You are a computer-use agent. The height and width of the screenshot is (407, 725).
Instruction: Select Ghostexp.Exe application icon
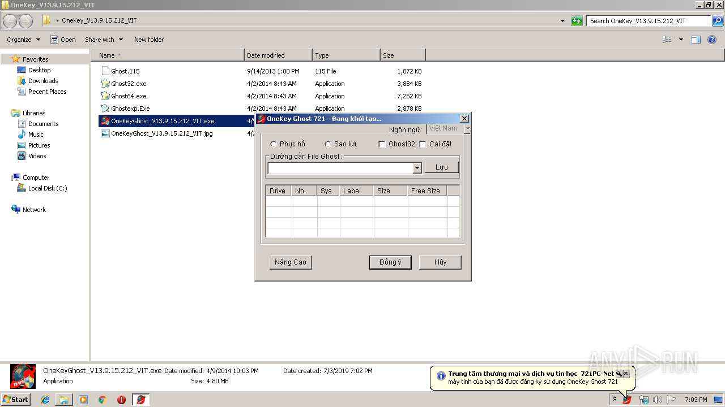[105, 109]
